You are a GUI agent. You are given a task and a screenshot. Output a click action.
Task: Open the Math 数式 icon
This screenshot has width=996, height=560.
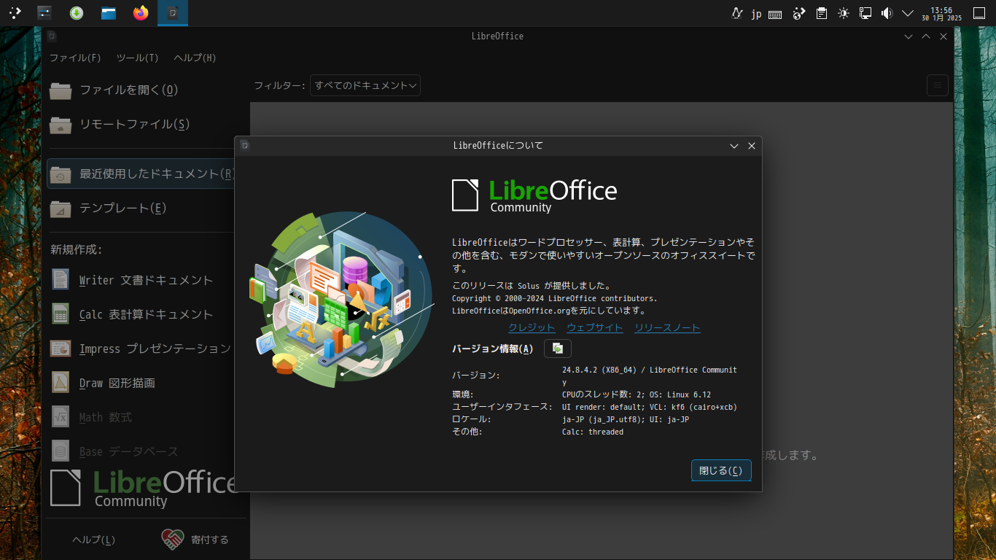(61, 416)
